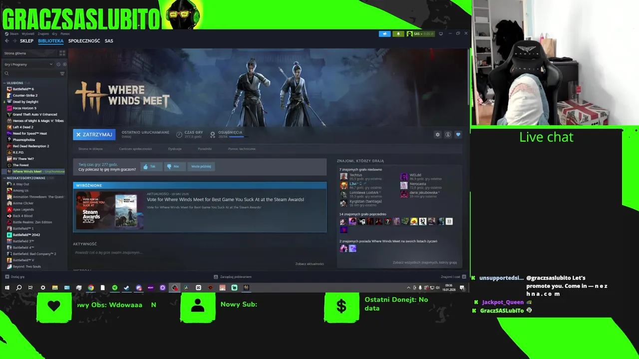Image resolution: width=639 pixels, height=359 pixels.
Task: Click Forza Horizon 5 game icon in list
Action: (9, 108)
